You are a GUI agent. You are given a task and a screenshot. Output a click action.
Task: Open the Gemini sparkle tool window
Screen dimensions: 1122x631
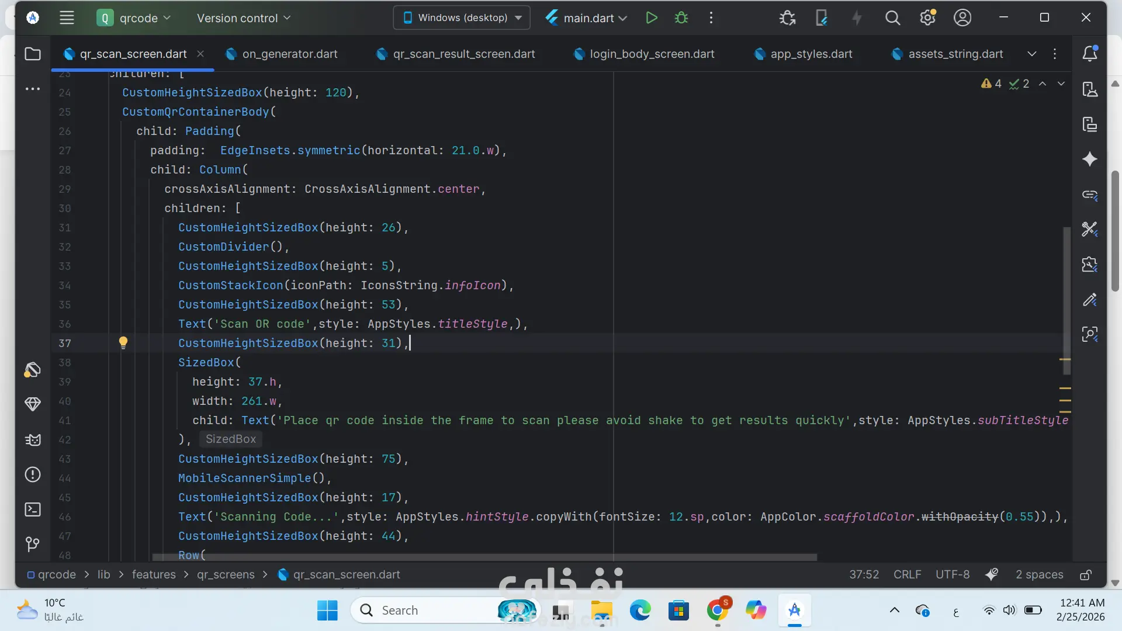[1090, 159]
